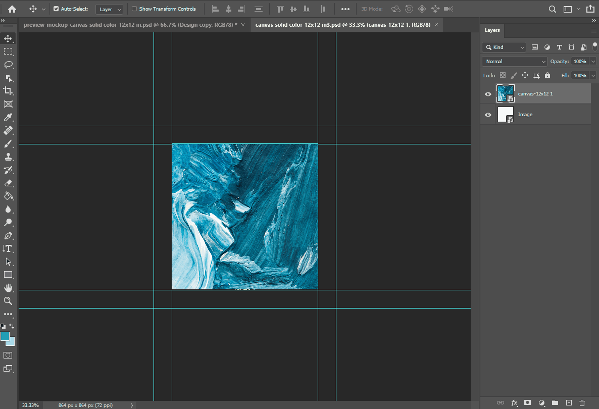Toggle the Auto-Select checkbox
This screenshot has width=599, height=409.
56,9
